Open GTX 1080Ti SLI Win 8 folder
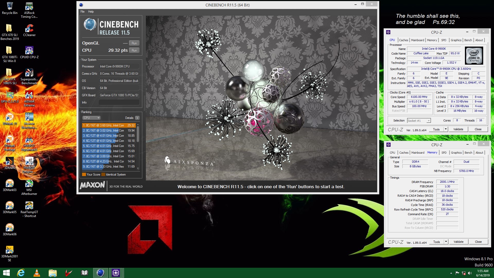494x278 pixels. point(10,54)
